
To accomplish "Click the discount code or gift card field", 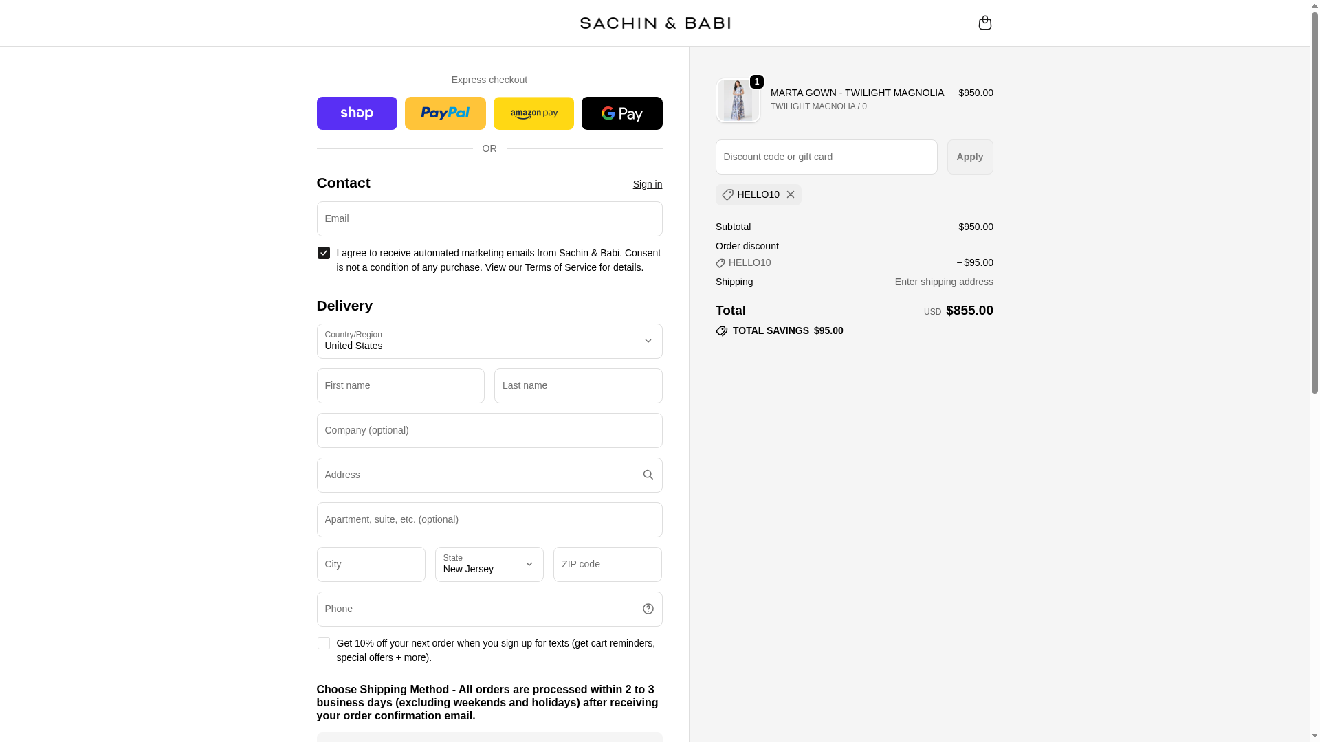I will click(x=826, y=157).
